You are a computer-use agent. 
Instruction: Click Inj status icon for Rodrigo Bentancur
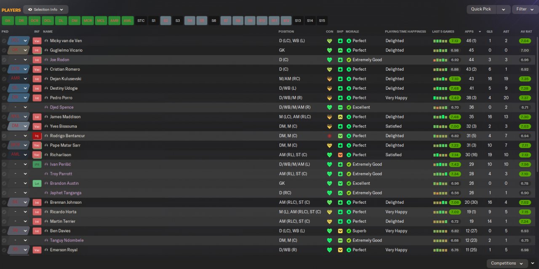[x=37, y=136]
